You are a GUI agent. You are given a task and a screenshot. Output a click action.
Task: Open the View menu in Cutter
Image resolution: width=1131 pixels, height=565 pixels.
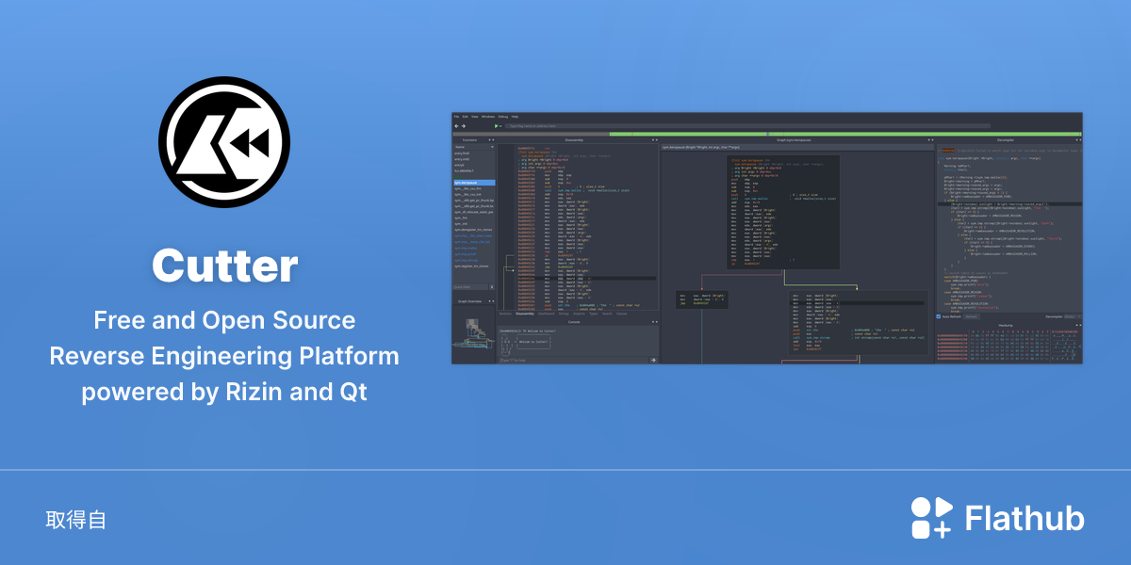(x=475, y=117)
